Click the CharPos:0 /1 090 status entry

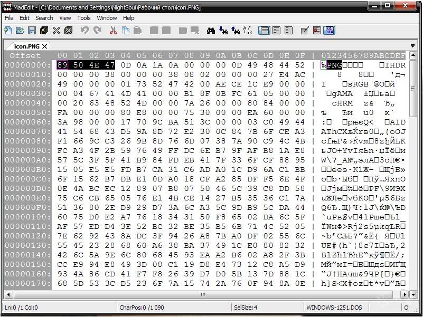point(142,308)
